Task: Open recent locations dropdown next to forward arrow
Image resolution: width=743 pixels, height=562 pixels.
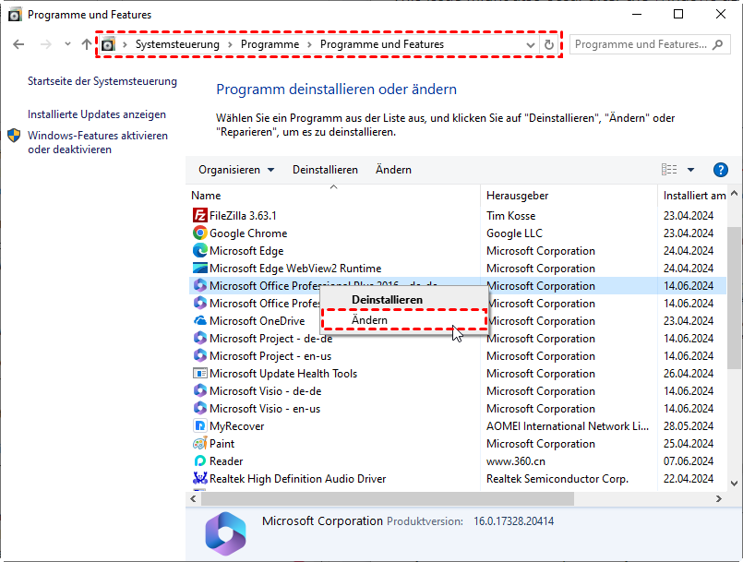Action: [x=67, y=44]
